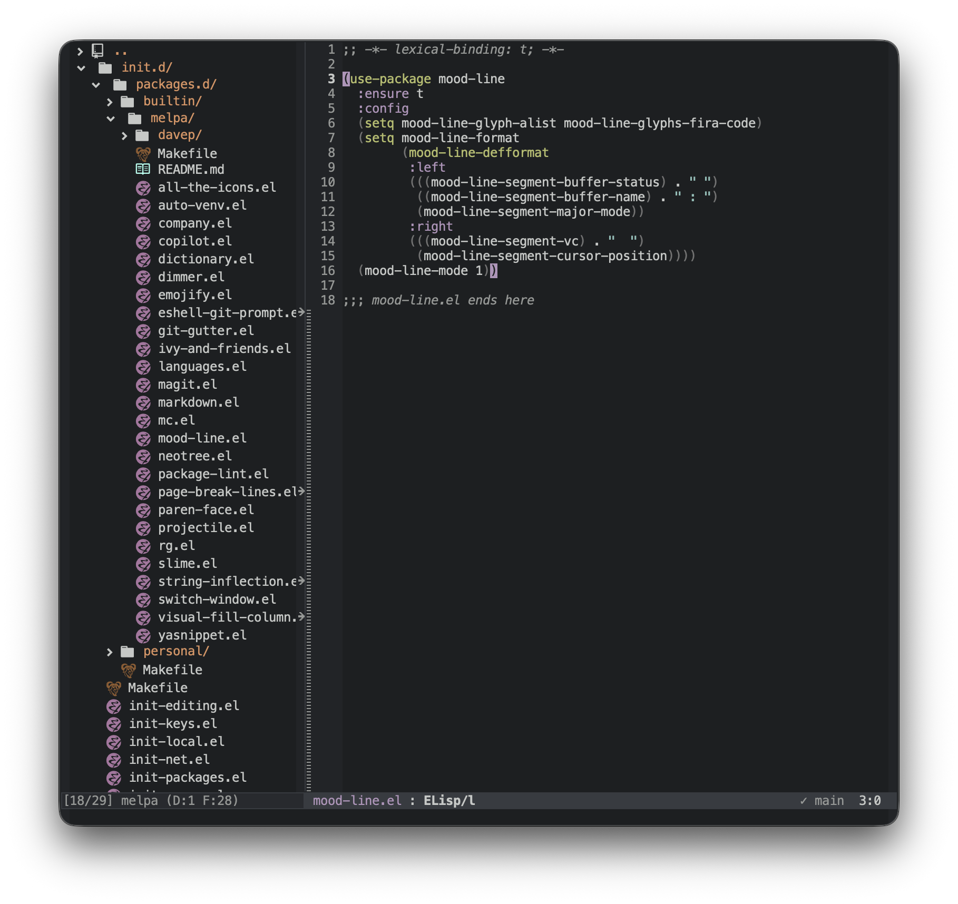This screenshot has width=958, height=904.
Task: Open init-packages.el in the tree
Action: pyautogui.click(x=188, y=778)
